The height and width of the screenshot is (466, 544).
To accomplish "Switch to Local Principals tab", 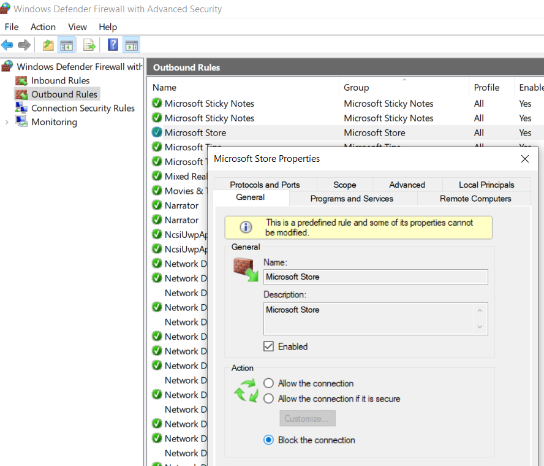I will [x=486, y=185].
